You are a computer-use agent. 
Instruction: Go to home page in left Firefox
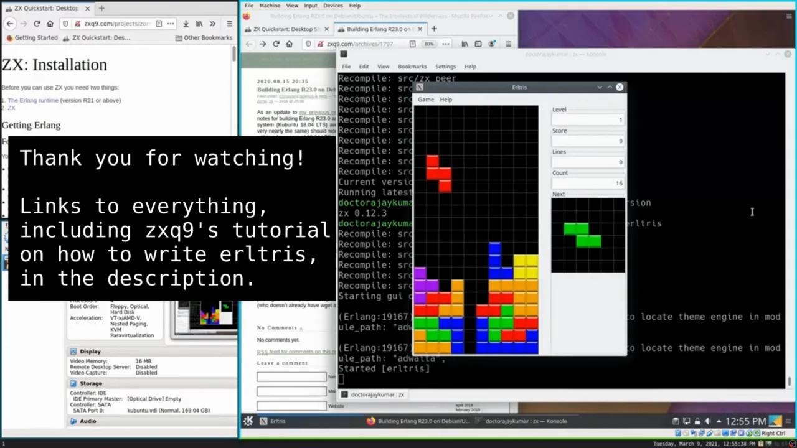click(50, 24)
